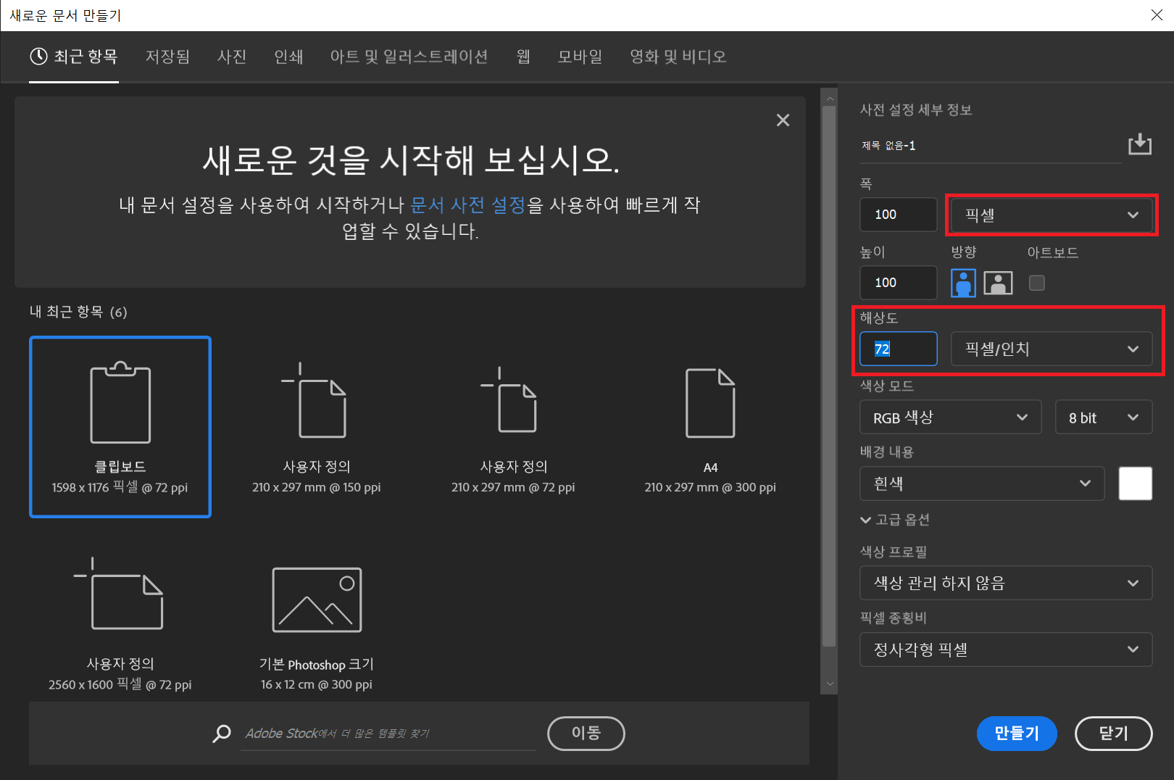The height and width of the screenshot is (780, 1174).
Task: Select portrait orientation icon
Action: click(963, 283)
